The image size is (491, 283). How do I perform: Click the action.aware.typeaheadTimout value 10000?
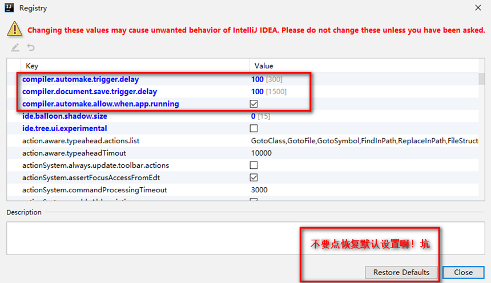point(261,153)
